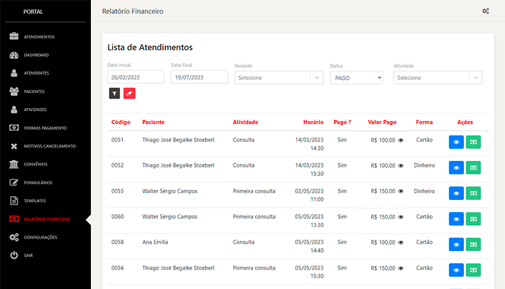Click the Data Final date field
Image resolution: width=505 pixels, height=289 pixels.
[199, 77]
